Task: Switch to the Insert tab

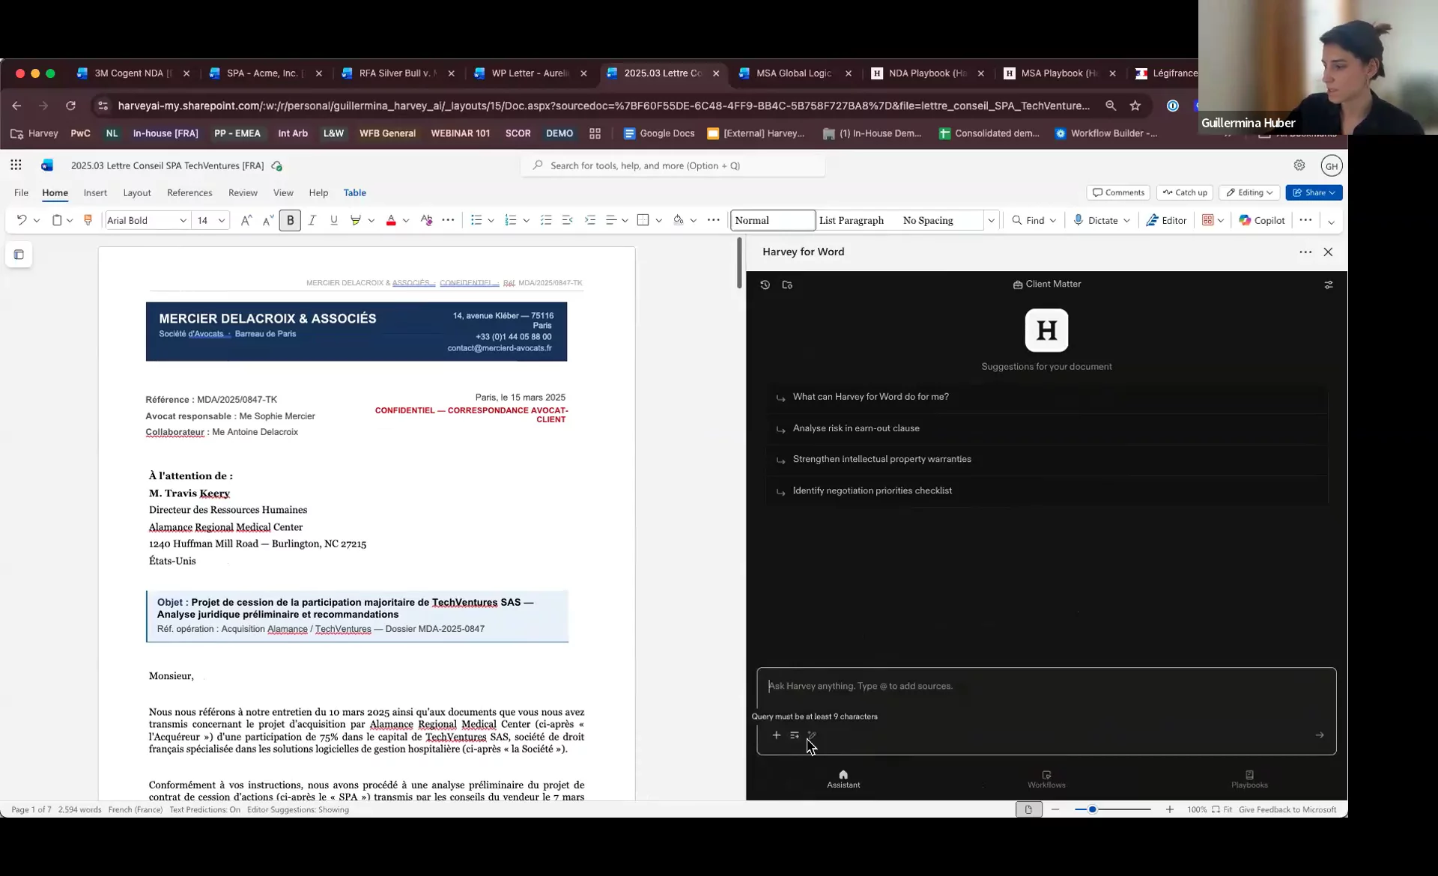Action: click(x=95, y=193)
